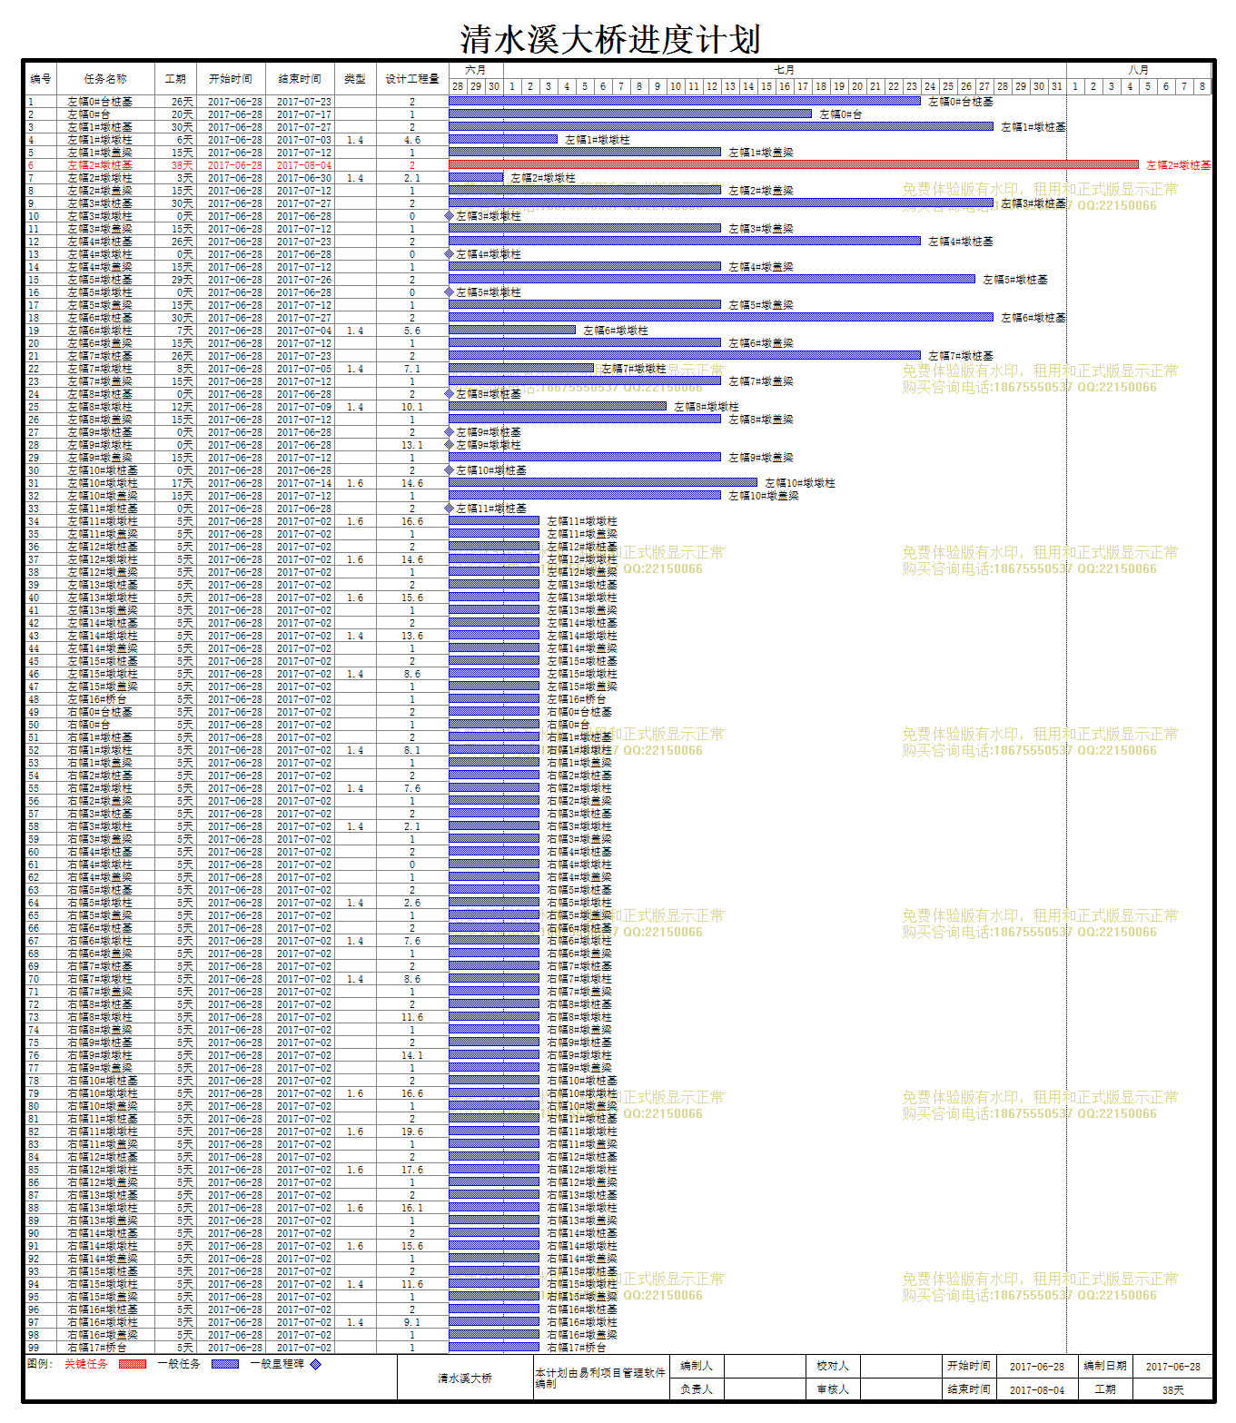Click the quantity value 5.6 in row 19
The image size is (1236, 1423).
tap(412, 331)
